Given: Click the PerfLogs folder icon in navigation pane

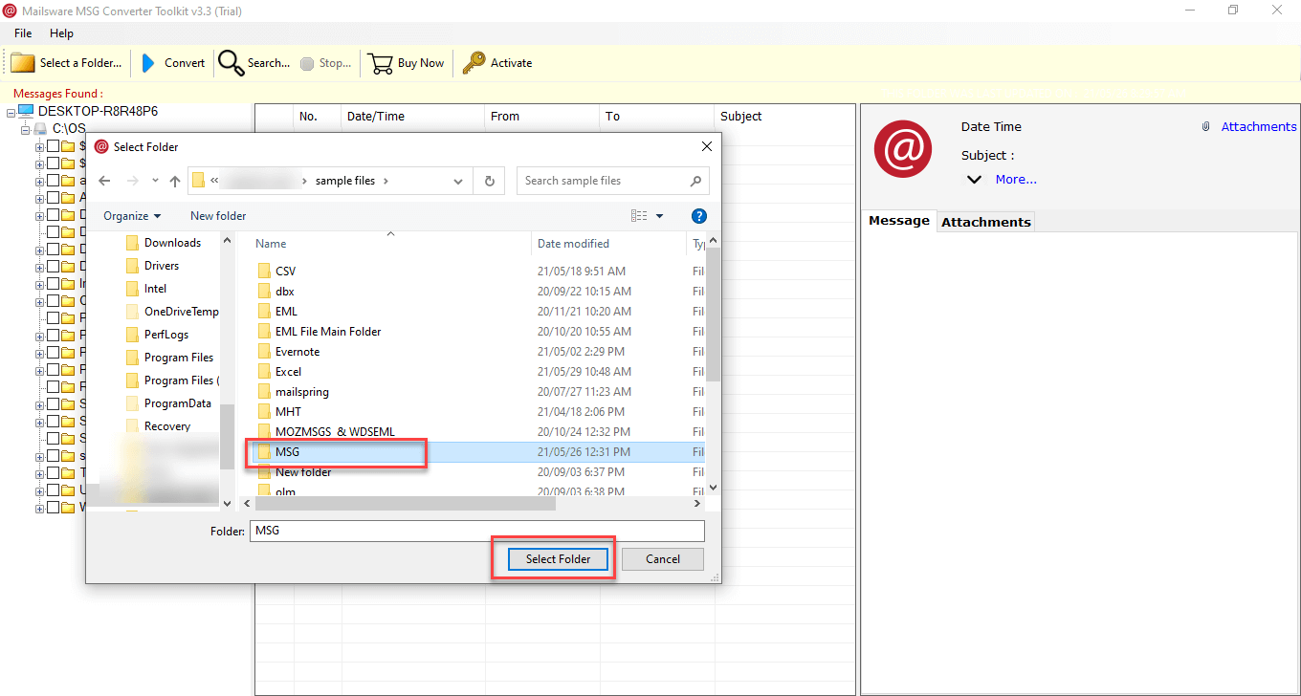Looking at the screenshot, I should click(x=133, y=335).
